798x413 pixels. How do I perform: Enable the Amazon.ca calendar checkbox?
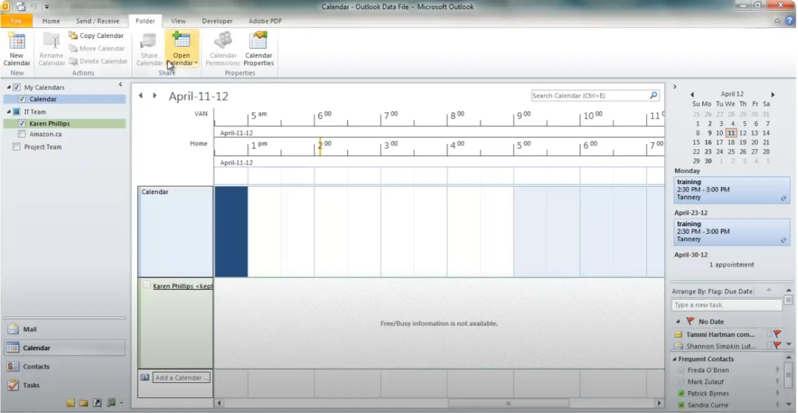click(21, 134)
